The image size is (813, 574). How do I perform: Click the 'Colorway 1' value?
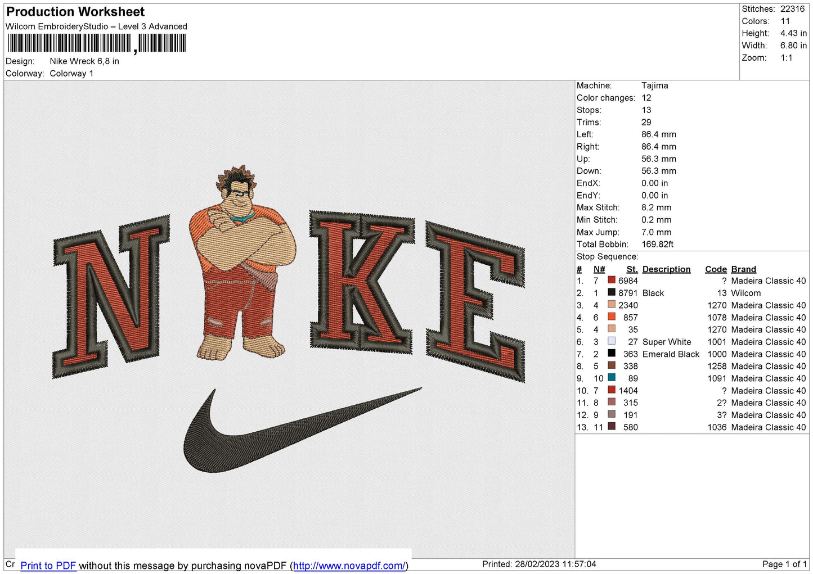click(x=71, y=74)
